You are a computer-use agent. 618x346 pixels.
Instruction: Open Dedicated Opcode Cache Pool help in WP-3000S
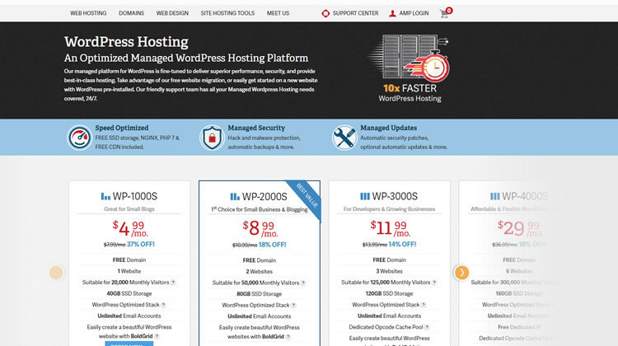[427, 328]
